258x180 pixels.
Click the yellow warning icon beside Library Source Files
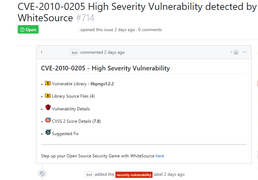(x=48, y=96)
